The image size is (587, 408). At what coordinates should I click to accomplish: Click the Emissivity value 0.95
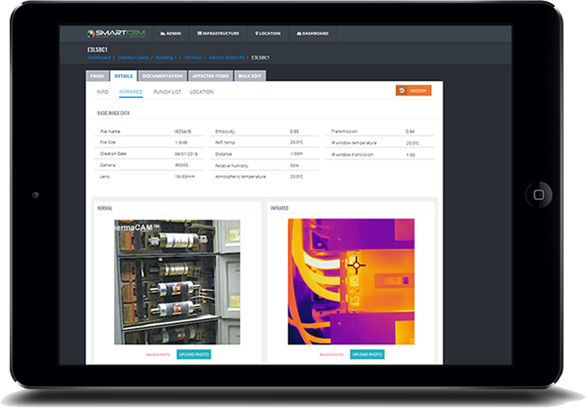pos(294,132)
